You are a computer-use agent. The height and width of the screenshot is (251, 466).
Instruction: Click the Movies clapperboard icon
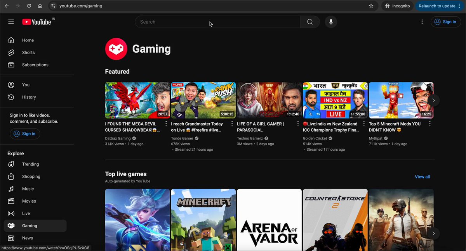click(x=11, y=201)
